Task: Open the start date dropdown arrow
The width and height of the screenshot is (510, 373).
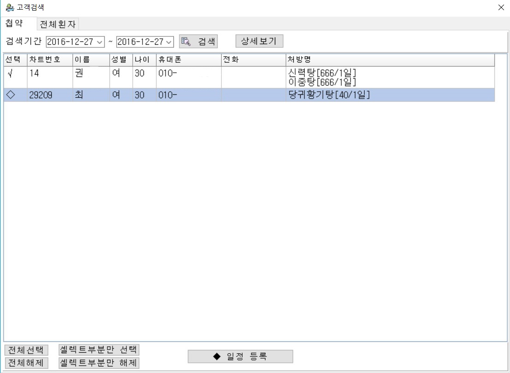Action: (x=101, y=41)
